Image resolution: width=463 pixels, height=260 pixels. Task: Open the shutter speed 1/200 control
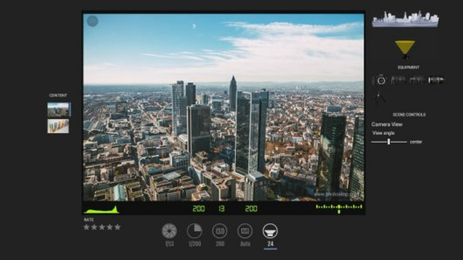[194, 231]
